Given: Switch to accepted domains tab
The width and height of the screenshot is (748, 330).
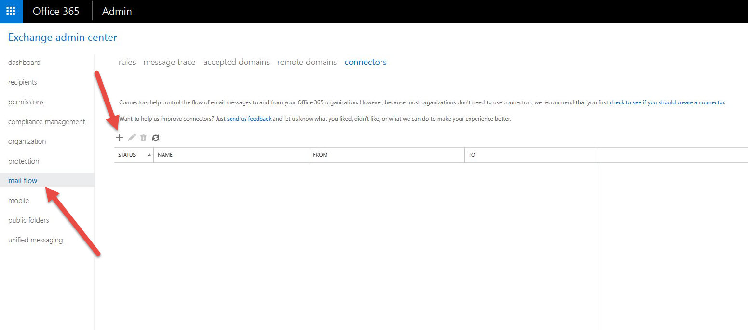Looking at the screenshot, I should tap(236, 62).
